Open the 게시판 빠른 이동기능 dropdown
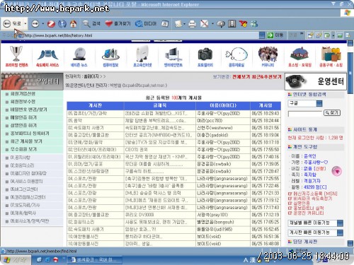Viewport: 354px width, 265px height. pos(316,232)
